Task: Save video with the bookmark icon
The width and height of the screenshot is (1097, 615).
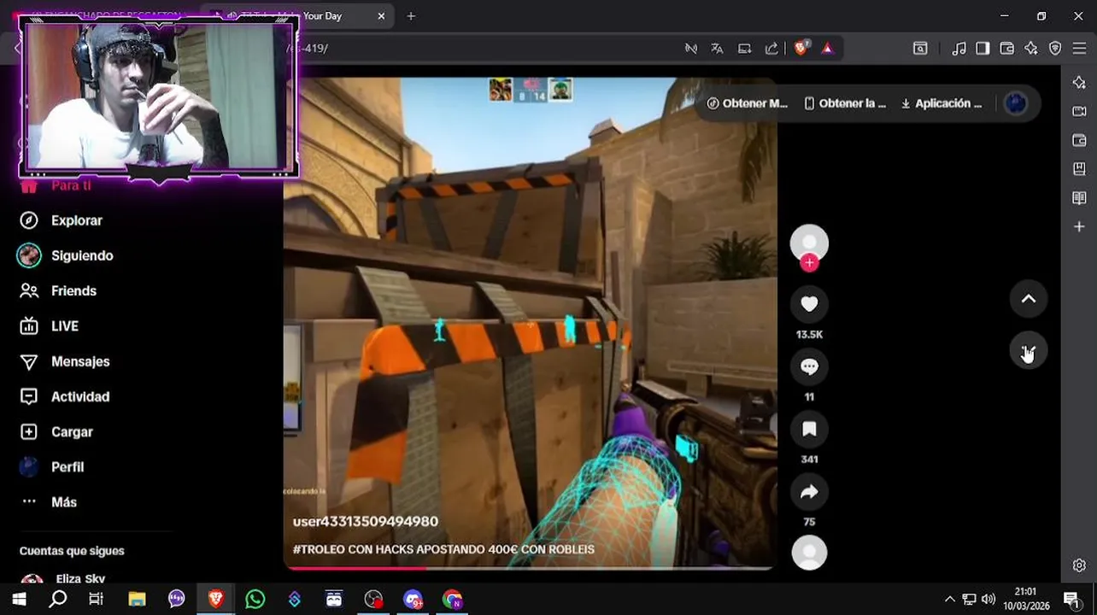Action: click(x=809, y=429)
